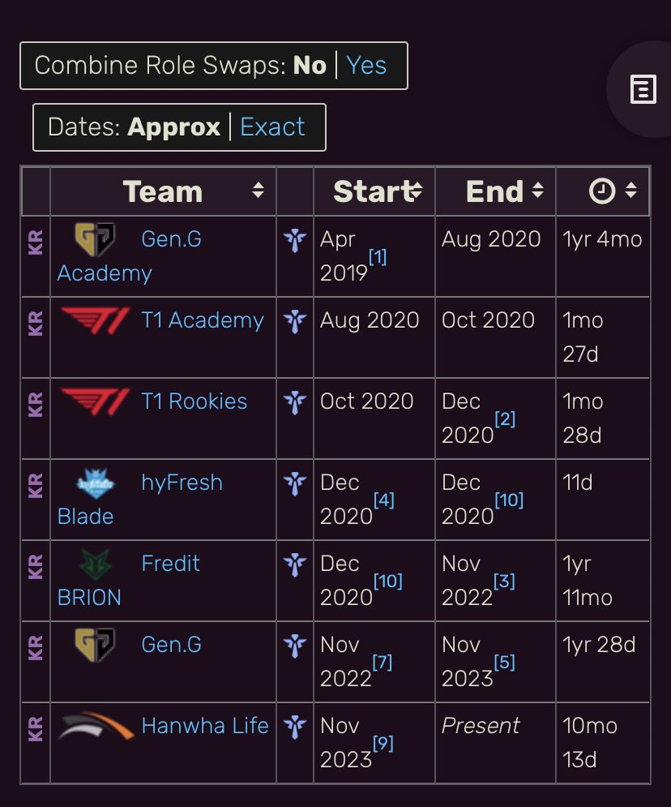671x807 pixels.
Task: Open reference [1] next to Apr 2019
Action: click(378, 256)
